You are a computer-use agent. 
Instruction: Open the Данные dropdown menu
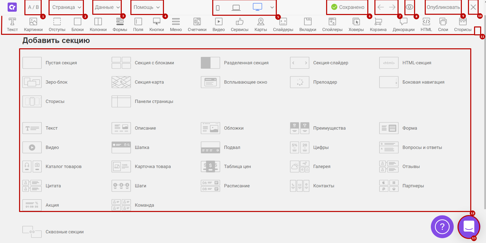coord(107,7)
